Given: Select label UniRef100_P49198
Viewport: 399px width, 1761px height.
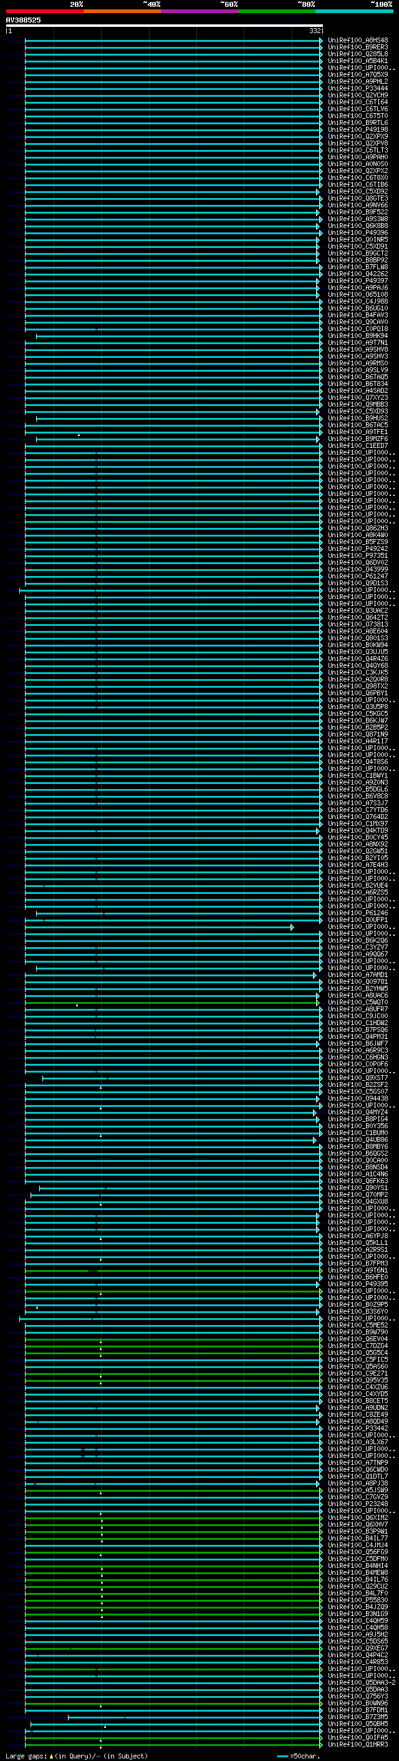Looking at the screenshot, I should tap(358, 130).
